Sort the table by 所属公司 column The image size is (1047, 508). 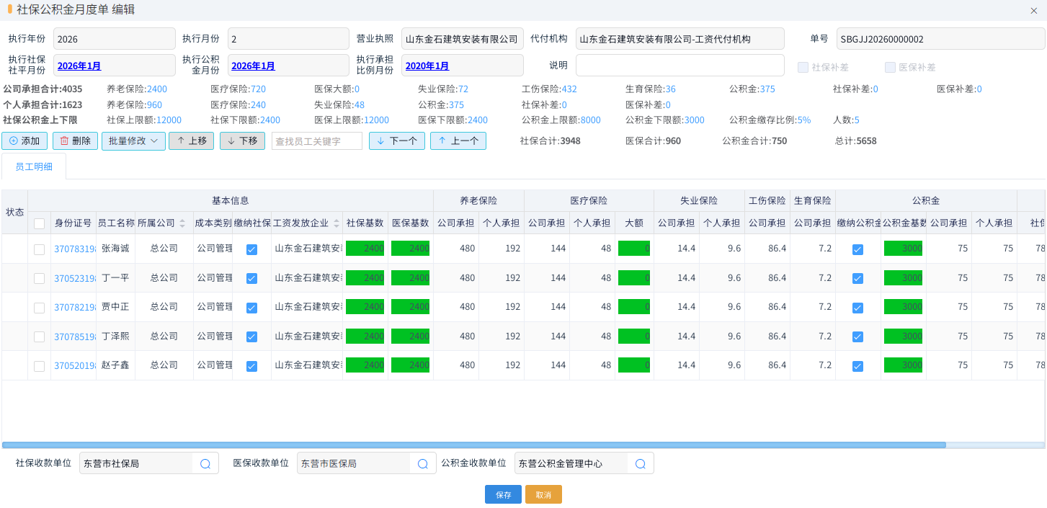182,223
